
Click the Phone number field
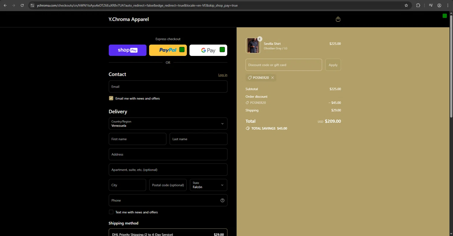168,200
